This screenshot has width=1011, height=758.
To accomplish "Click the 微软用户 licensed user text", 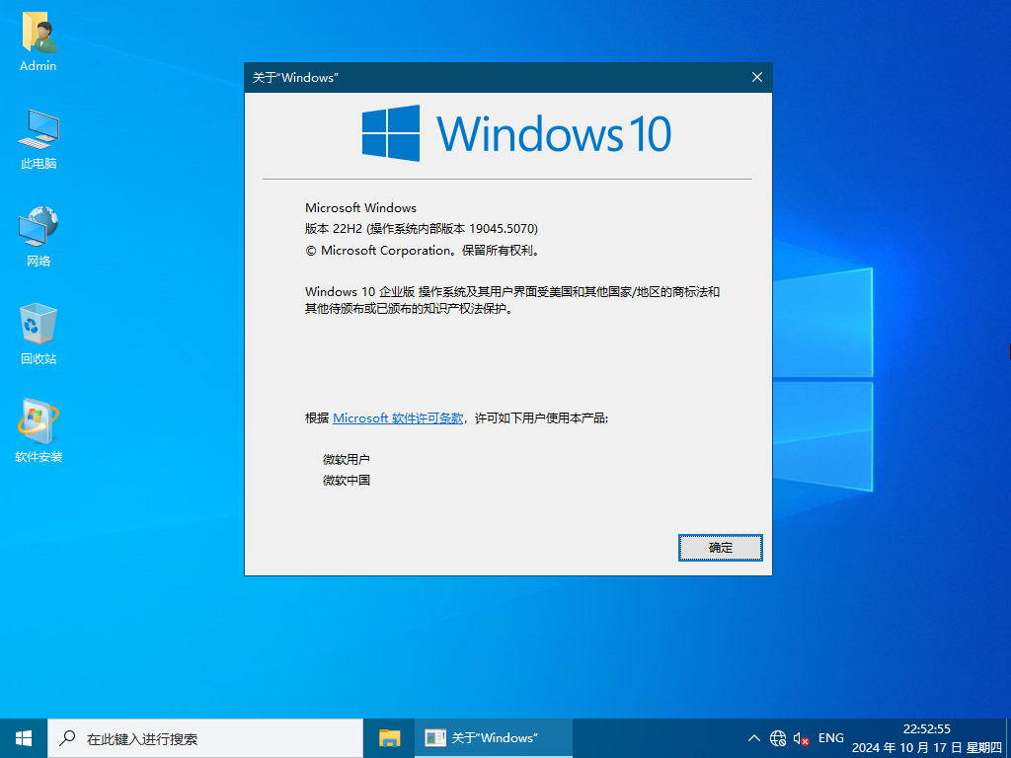I will 347,460.
